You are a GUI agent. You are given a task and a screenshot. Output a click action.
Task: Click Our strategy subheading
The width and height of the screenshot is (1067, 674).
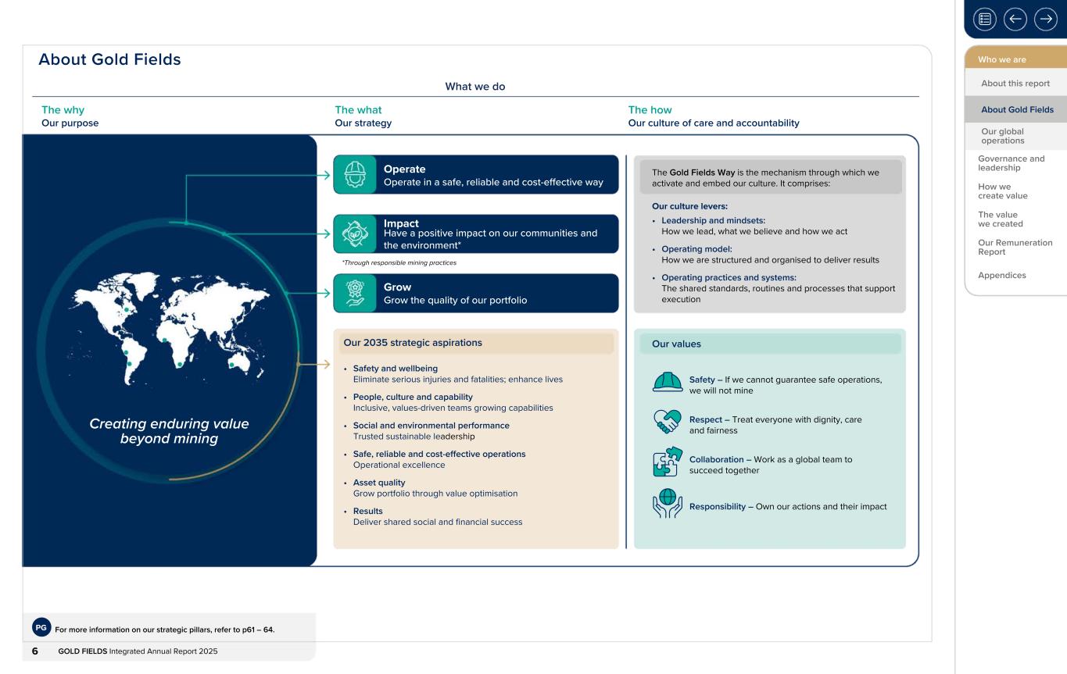tap(363, 123)
